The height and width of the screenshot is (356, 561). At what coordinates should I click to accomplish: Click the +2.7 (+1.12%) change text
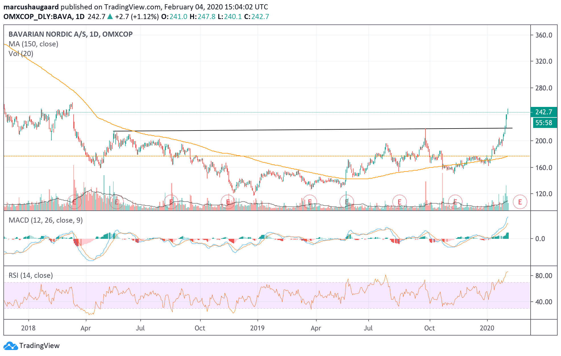point(137,17)
